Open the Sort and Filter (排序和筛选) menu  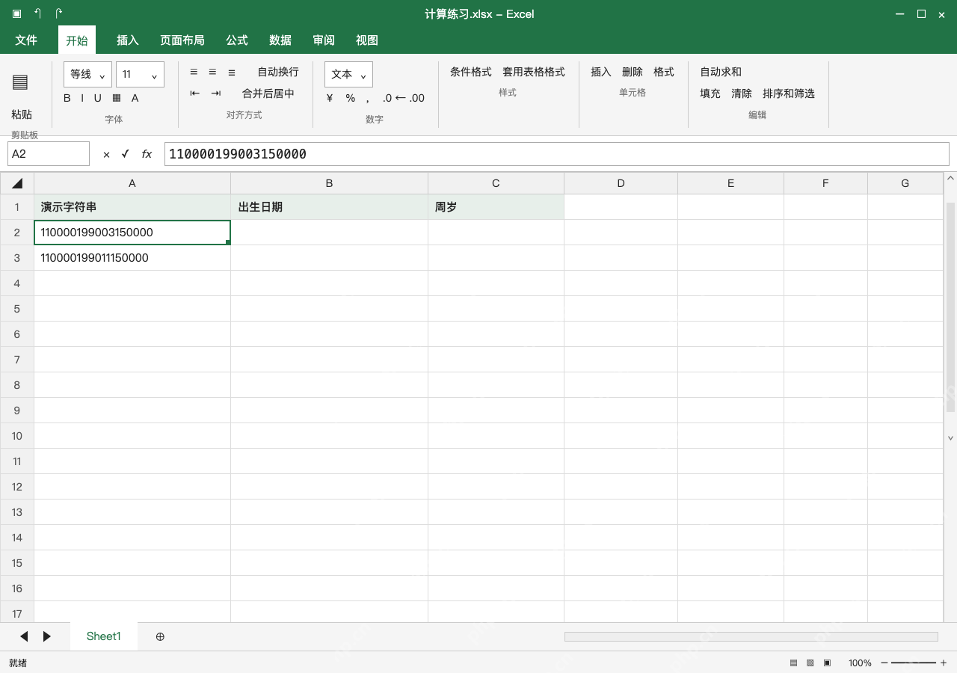click(789, 93)
